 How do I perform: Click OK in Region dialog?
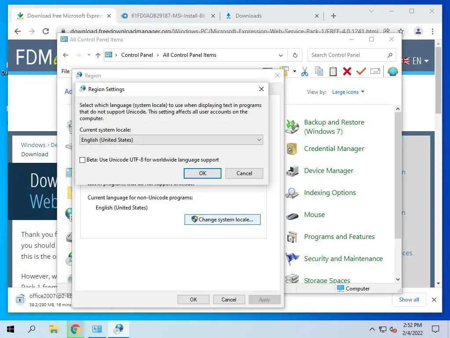pos(193,299)
